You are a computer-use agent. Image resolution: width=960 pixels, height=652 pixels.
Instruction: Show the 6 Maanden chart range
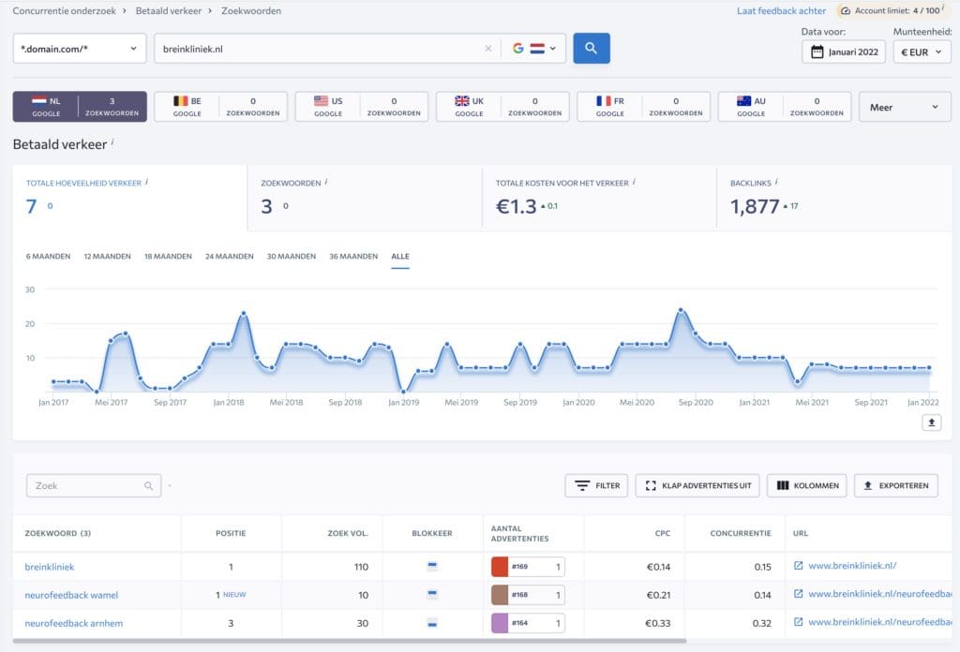pos(48,257)
